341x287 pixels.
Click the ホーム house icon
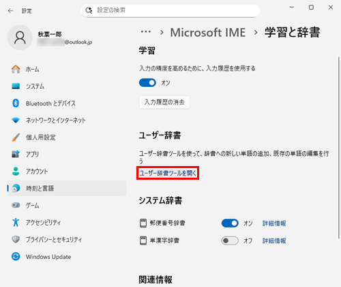16,69
